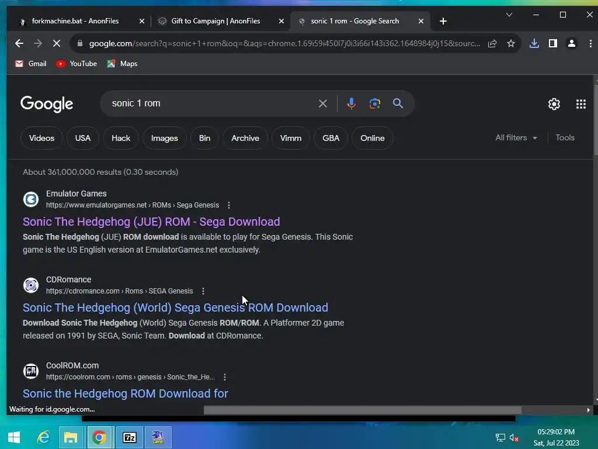Click taskbar clock and date
Screen dimensions: 598x449
(x=556, y=437)
